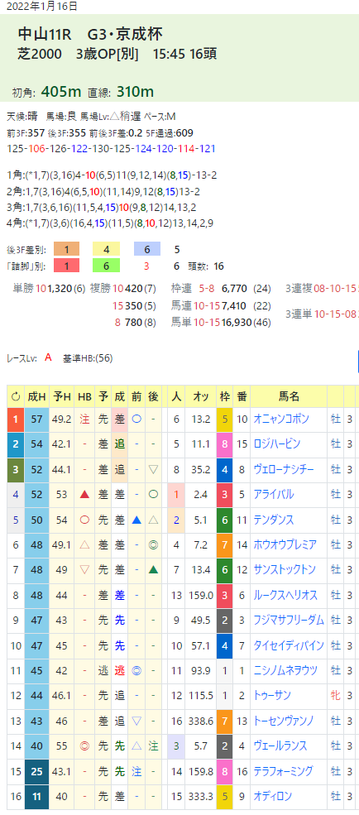Screen dimensions: 359x815
Task: Click the 4角 corner passing order line
Action: click(x=110, y=223)
